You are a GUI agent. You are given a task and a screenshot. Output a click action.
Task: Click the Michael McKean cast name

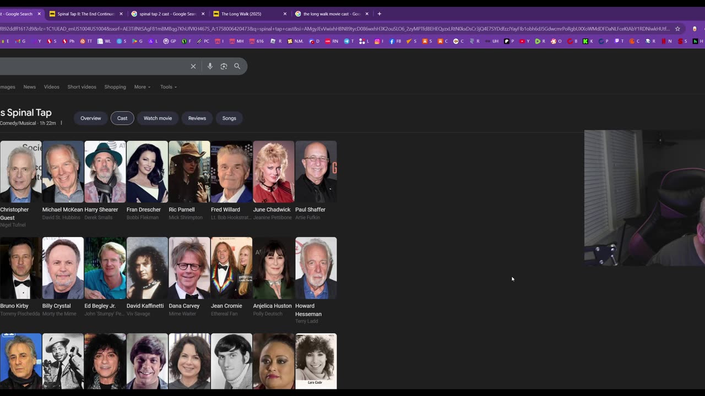click(63, 210)
